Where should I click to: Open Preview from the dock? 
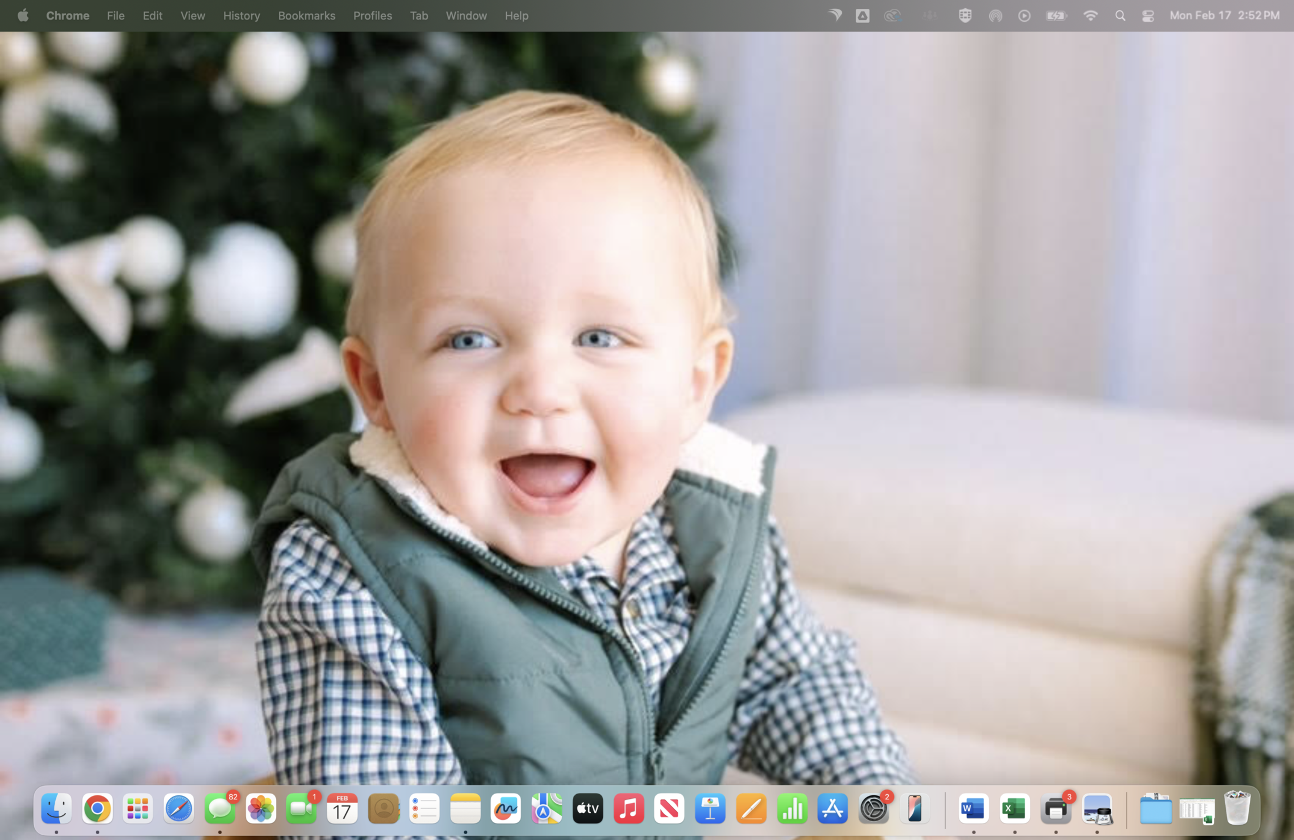[1097, 809]
